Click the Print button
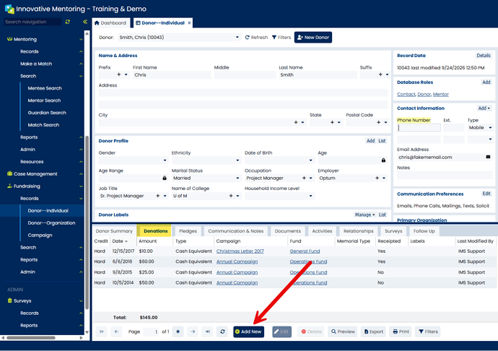 [401, 331]
